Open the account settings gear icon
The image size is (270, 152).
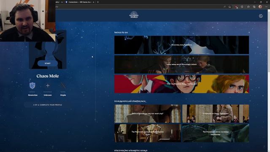point(261,16)
